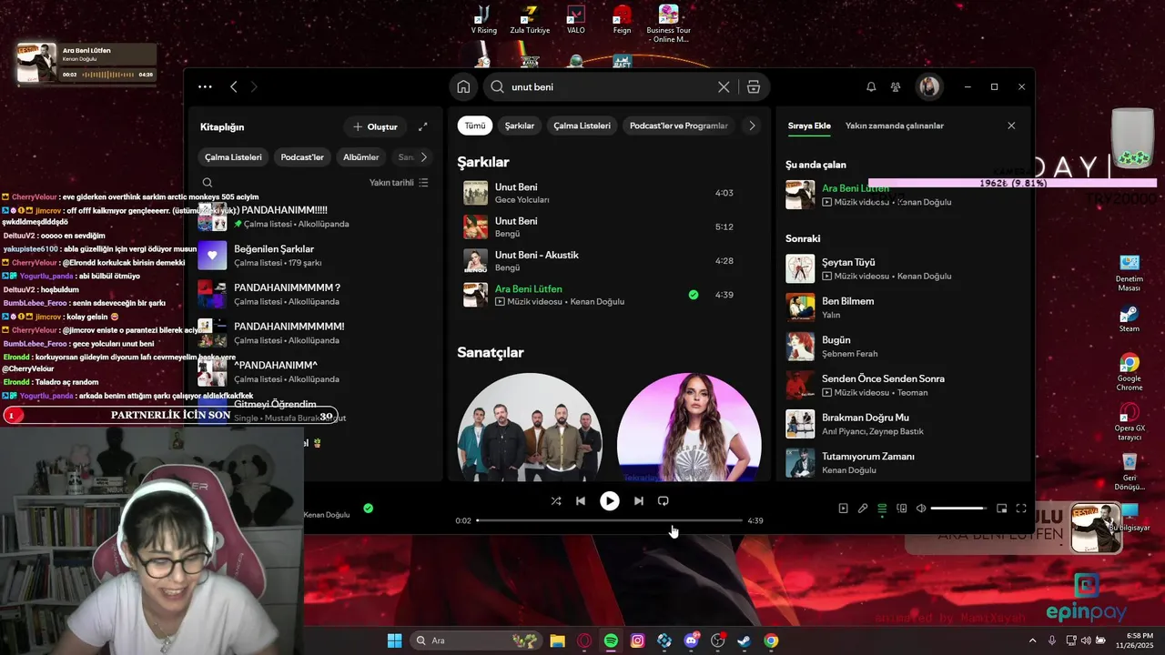
Task: Open the Beğenilen Şarkılar playlist
Action: click(x=315, y=256)
